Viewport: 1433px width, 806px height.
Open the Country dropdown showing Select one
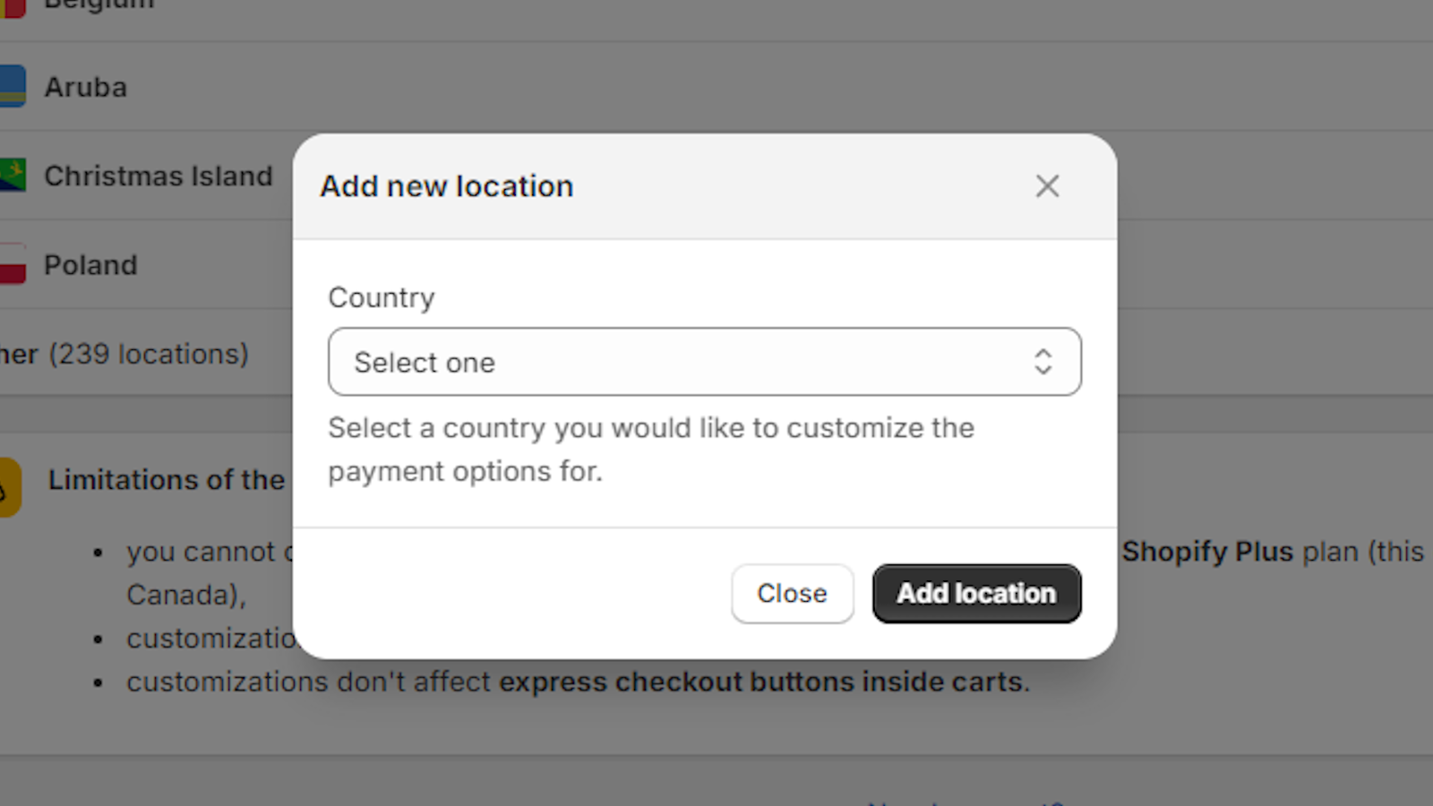(705, 362)
